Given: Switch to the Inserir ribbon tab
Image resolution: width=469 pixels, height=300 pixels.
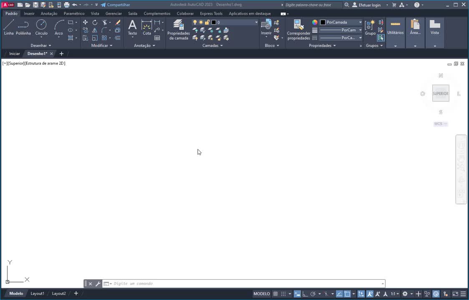Looking at the screenshot, I should (x=29, y=13).
